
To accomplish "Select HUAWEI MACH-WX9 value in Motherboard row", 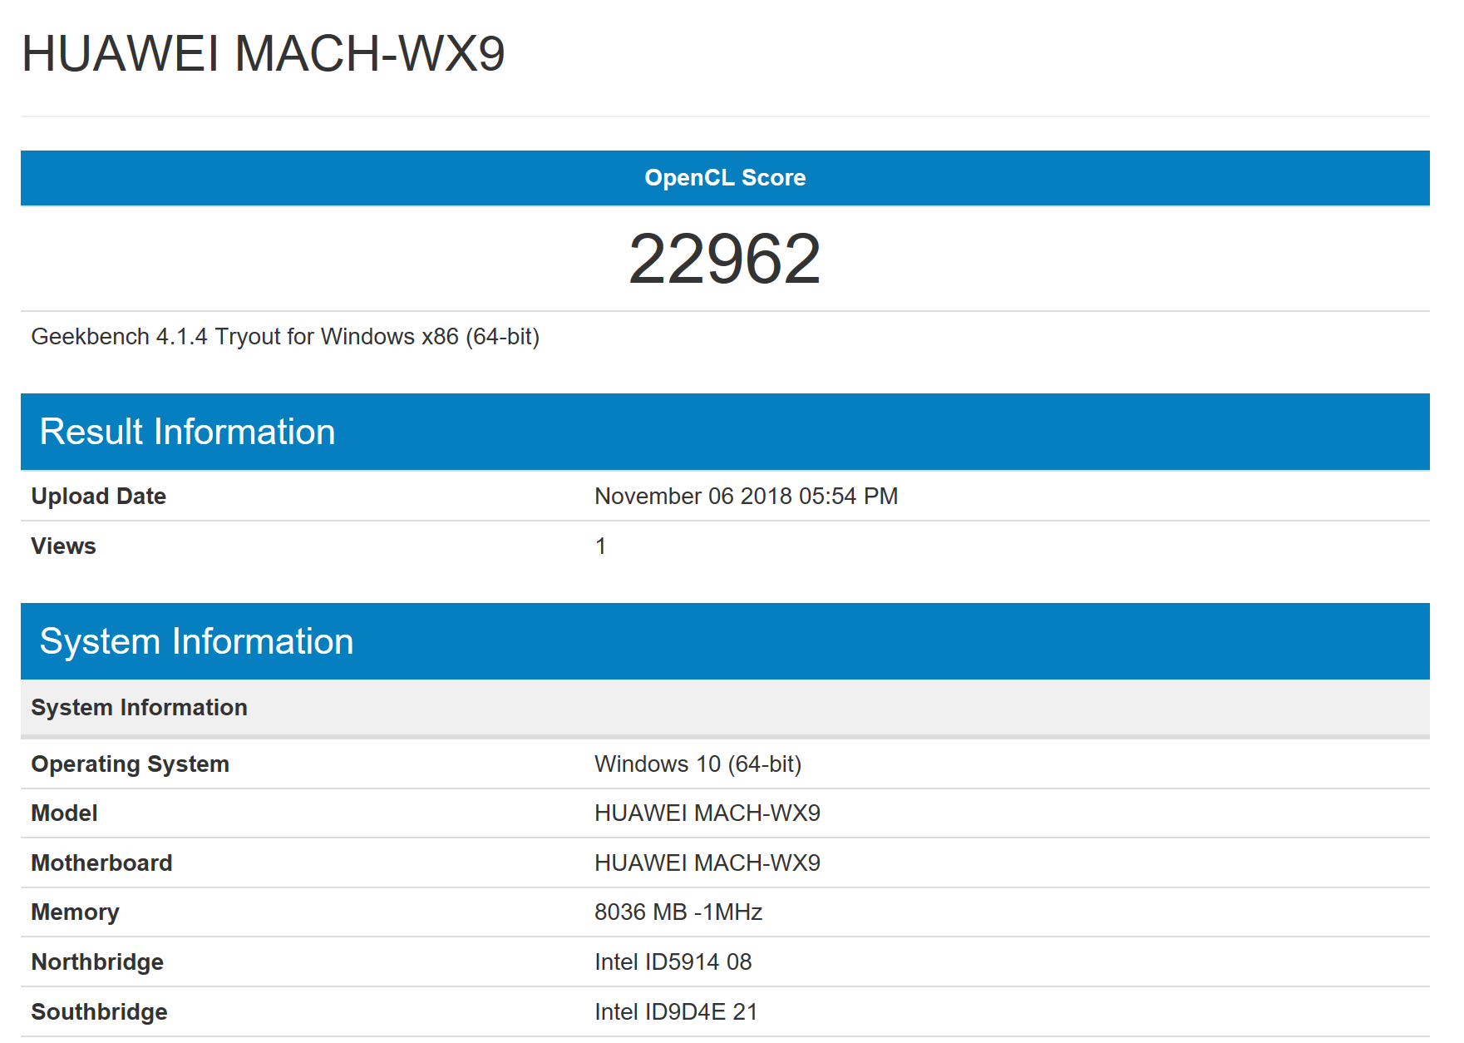I will point(707,863).
